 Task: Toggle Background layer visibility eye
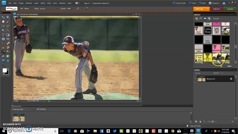tap(195, 79)
